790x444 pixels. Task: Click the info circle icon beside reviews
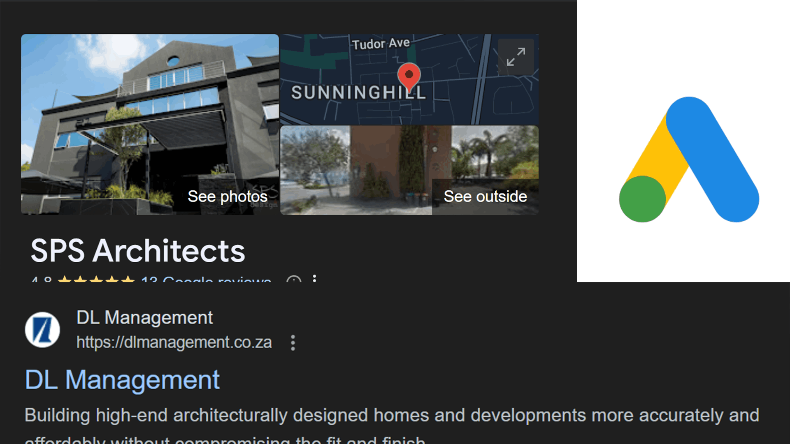(294, 280)
